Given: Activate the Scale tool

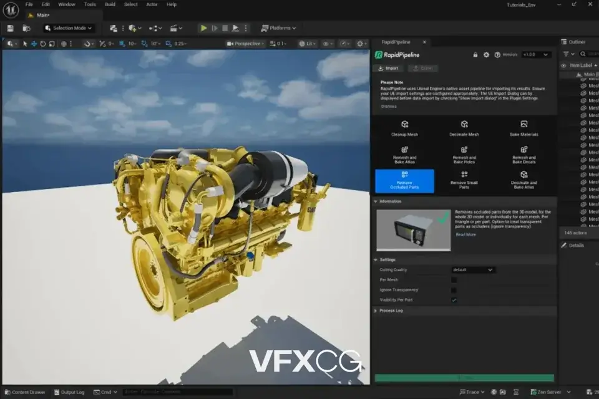Looking at the screenshot, I should 52,44.
